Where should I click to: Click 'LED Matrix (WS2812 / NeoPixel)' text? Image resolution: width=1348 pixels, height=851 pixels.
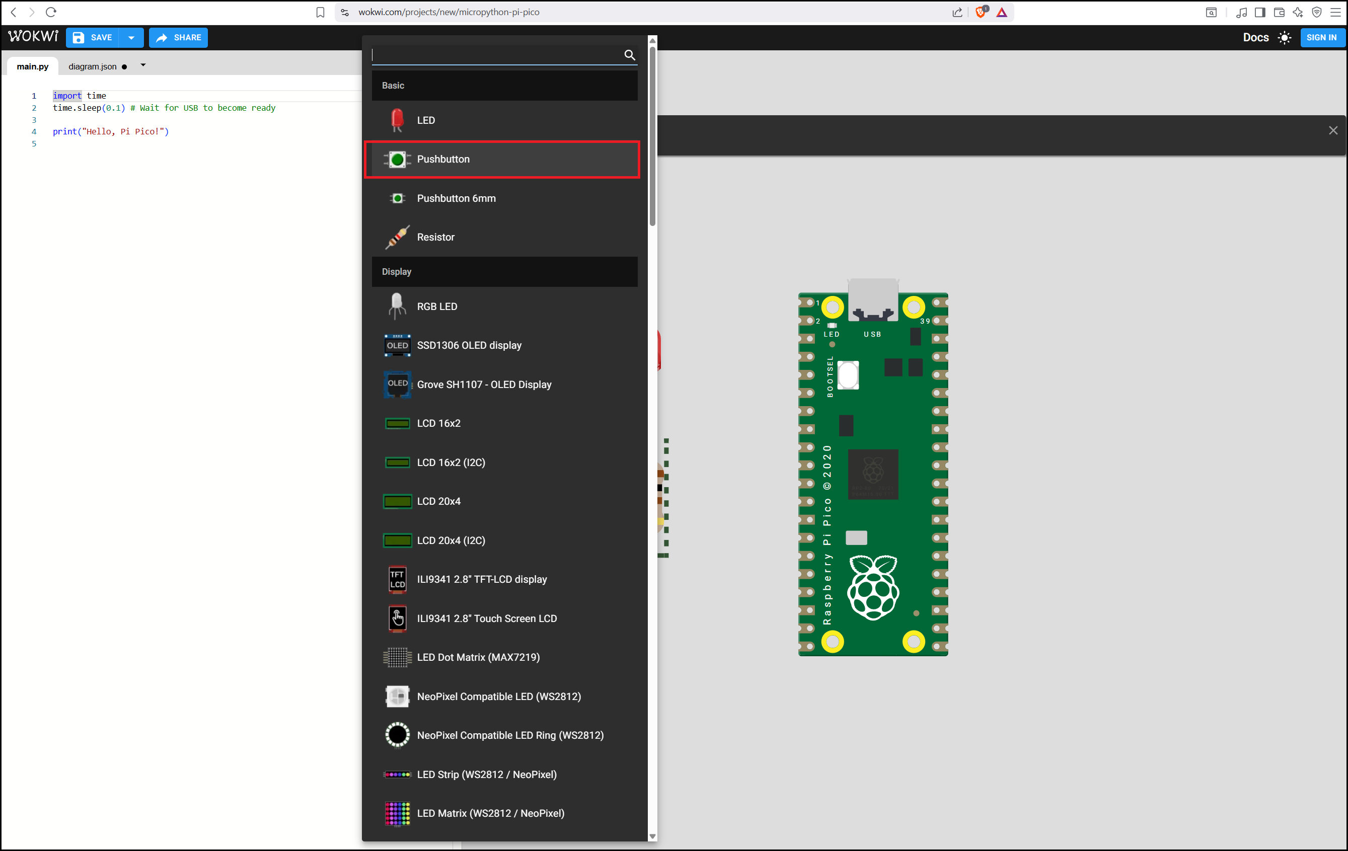tap(491, 814)
